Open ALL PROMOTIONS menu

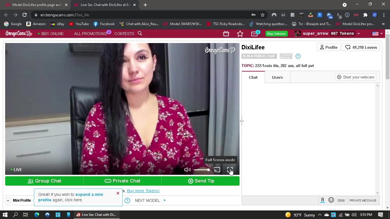coord(90,33)
